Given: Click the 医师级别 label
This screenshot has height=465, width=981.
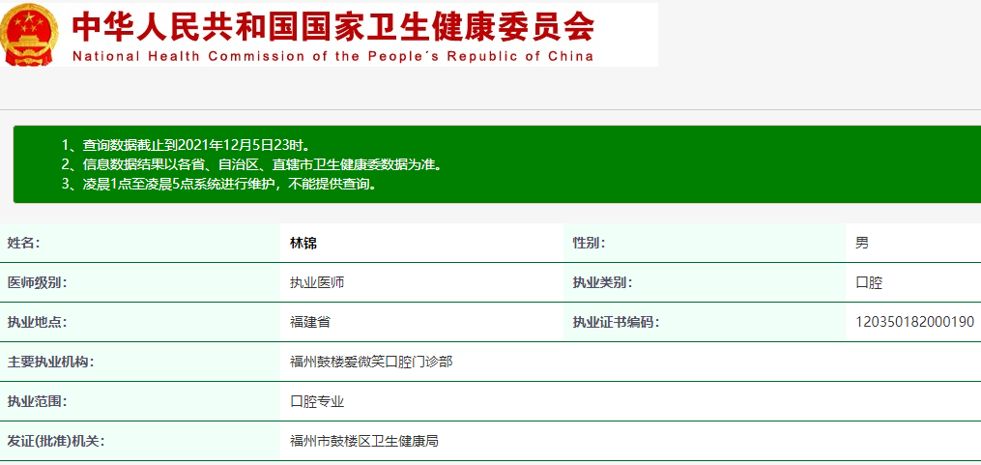Looking at the screenshot, I should pos(38,283).
